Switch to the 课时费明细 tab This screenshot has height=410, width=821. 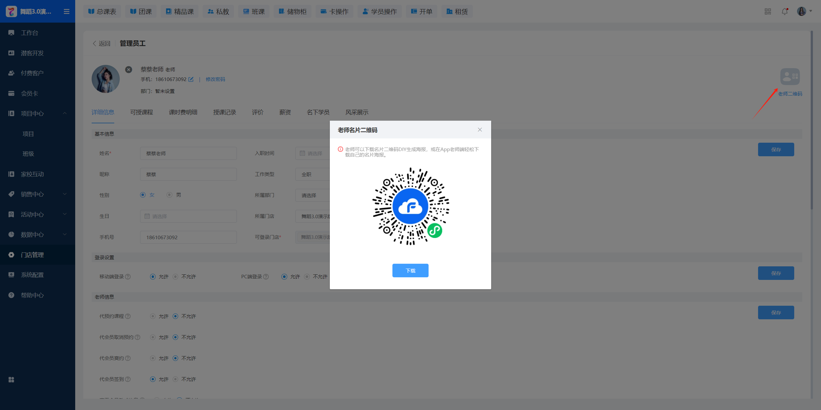click(x=183, y=112)
